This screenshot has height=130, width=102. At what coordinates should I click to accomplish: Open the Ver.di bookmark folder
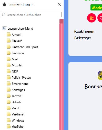16,108
